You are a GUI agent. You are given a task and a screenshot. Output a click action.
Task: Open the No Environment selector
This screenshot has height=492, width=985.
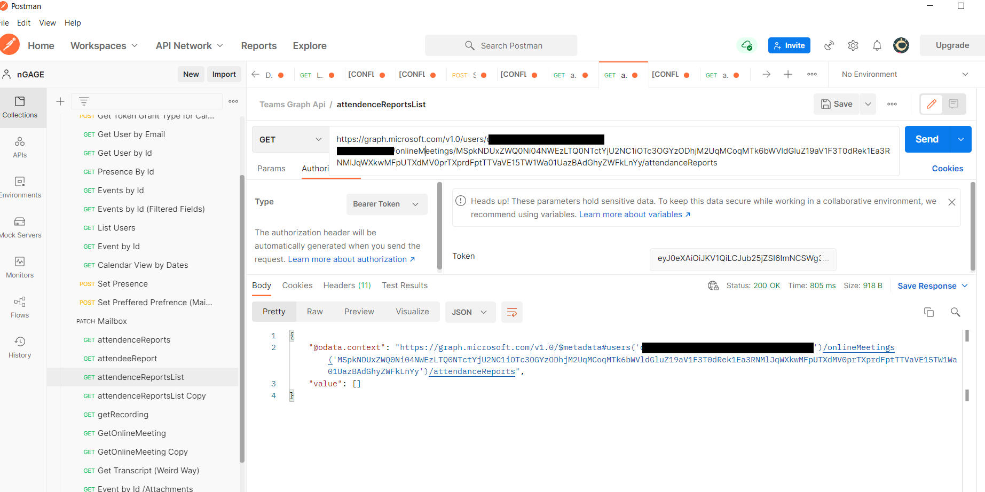point(902,74)
